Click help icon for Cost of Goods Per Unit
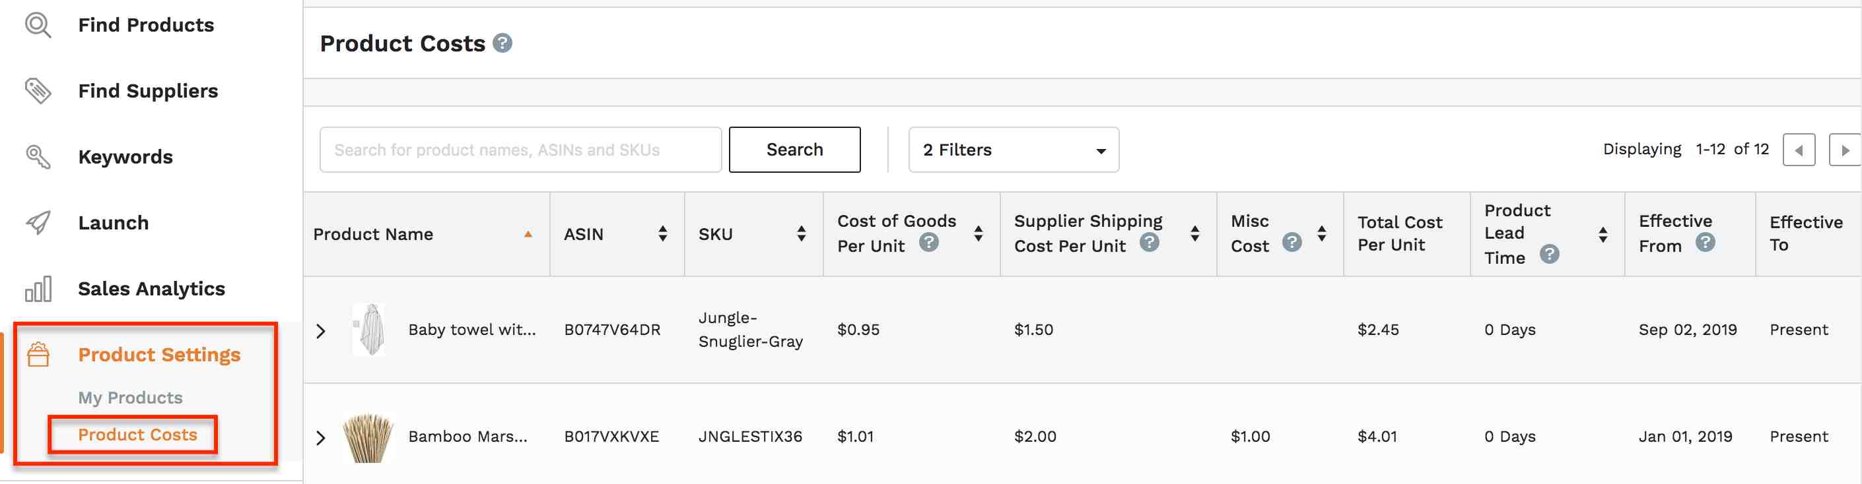 (x=929, y=243)
